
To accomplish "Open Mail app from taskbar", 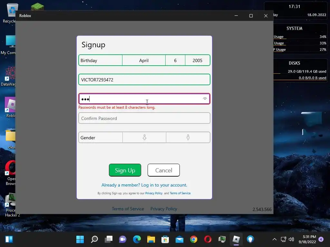I will (180, 239).
